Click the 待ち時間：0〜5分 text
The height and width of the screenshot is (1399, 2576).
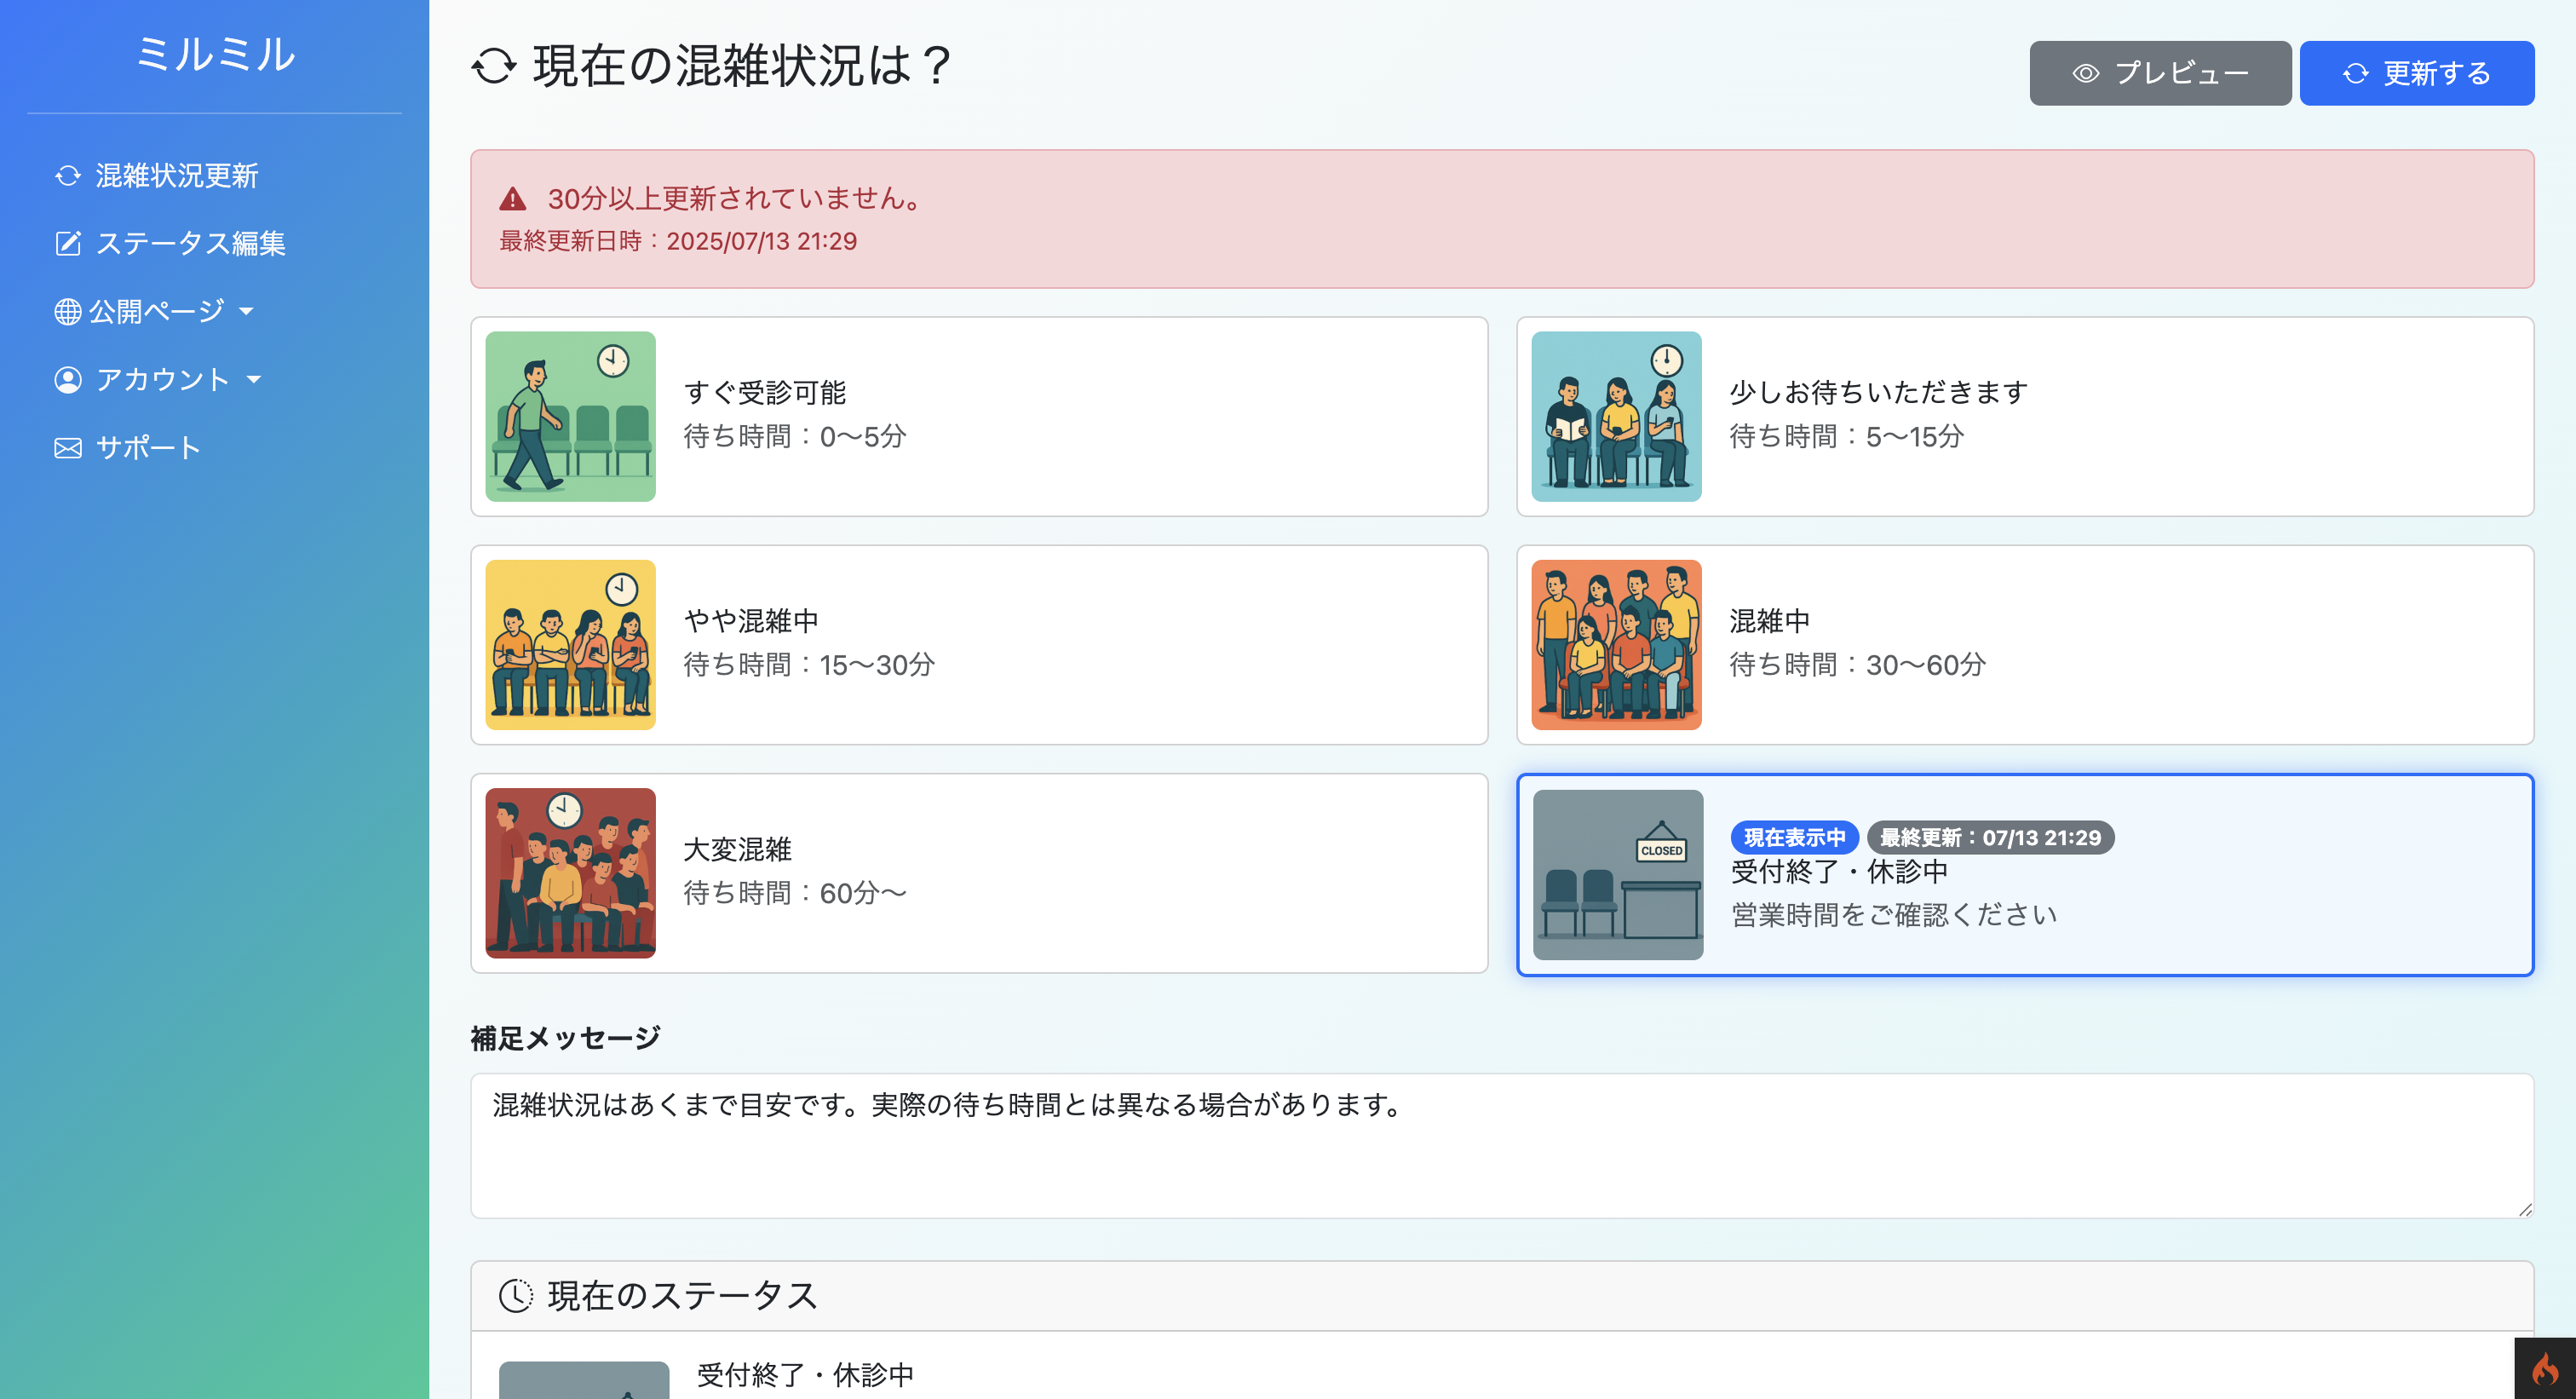[796, 436]
